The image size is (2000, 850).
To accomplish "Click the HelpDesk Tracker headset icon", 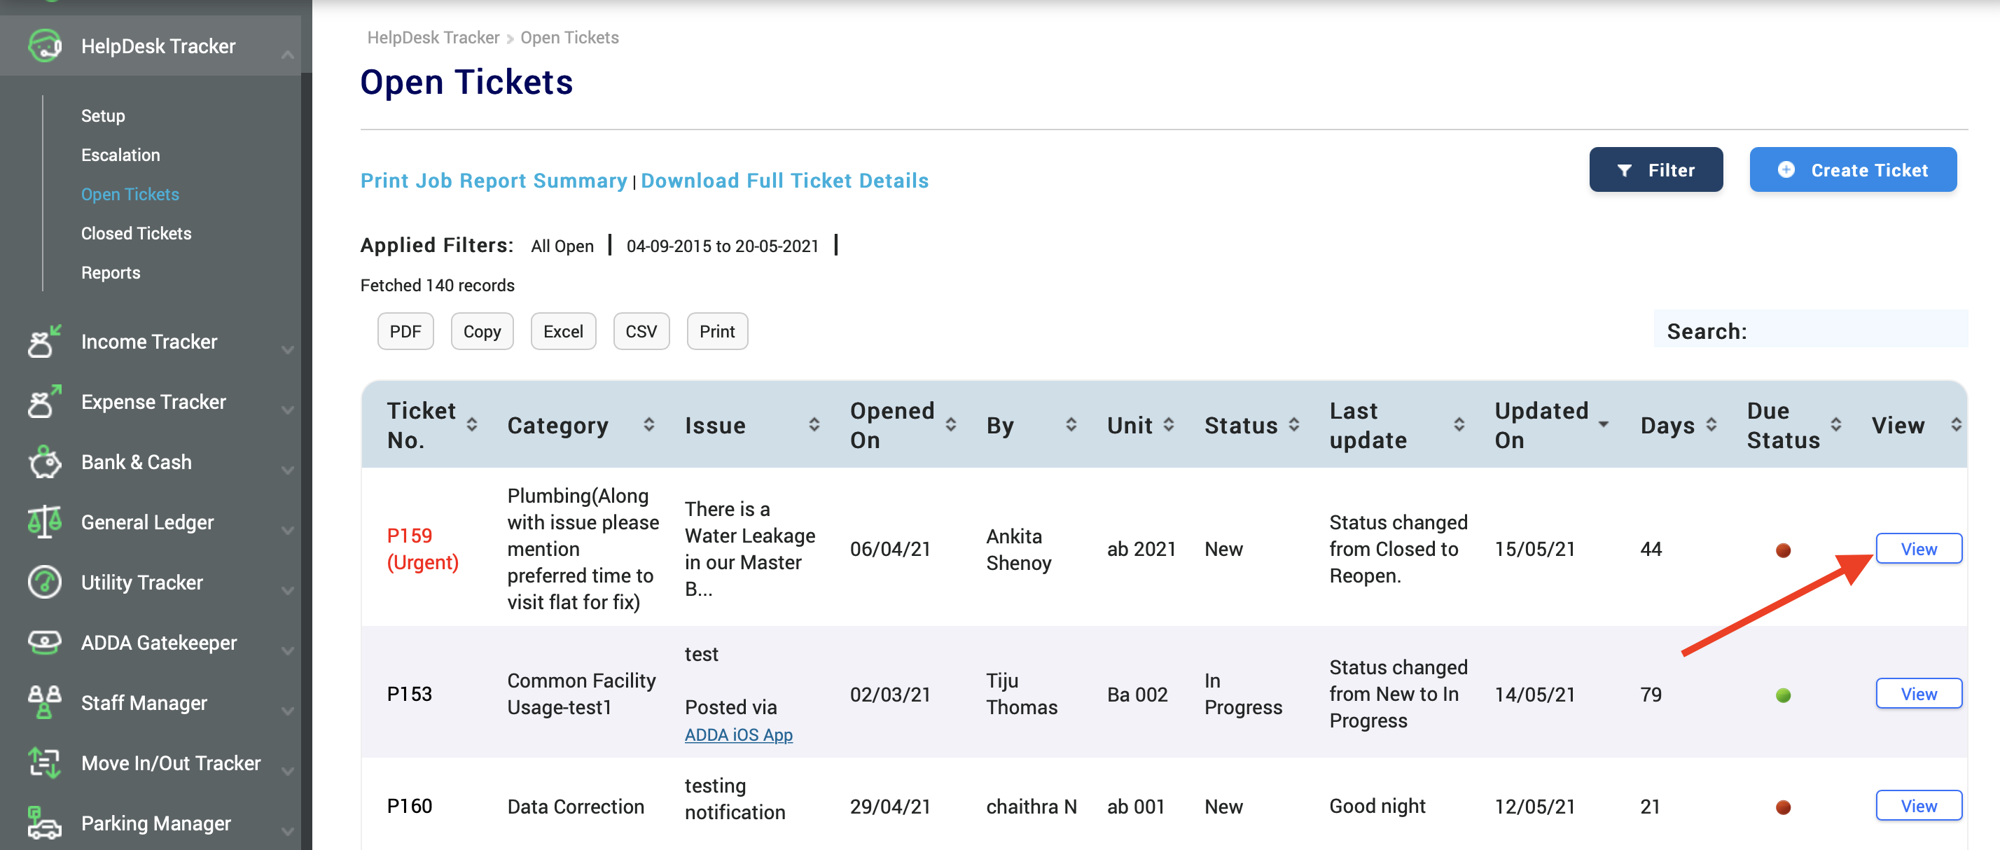I will (44, 46).
